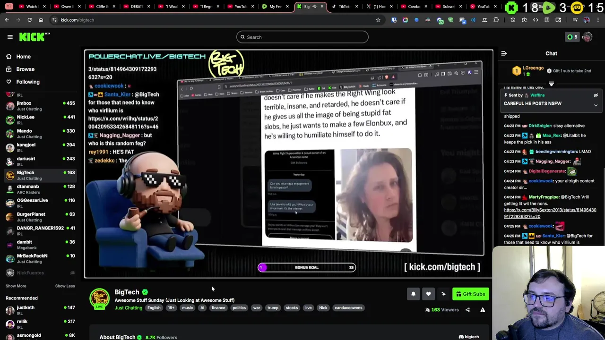Reload the page
The image size is (605, 340).
click(29, 20)
